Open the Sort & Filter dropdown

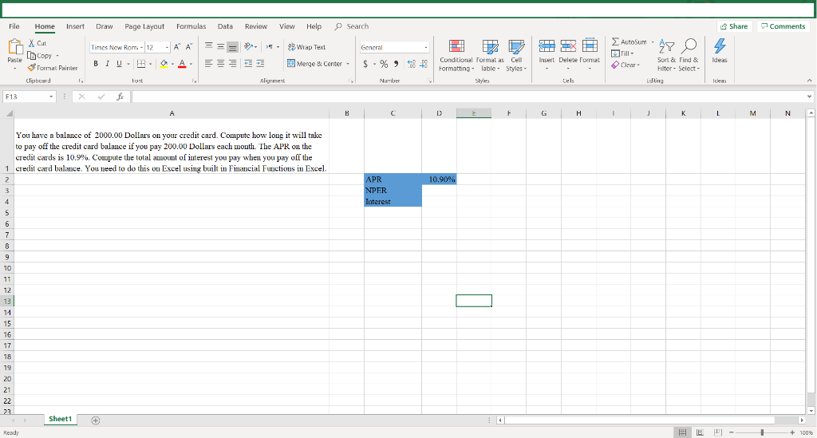point(666,56)
